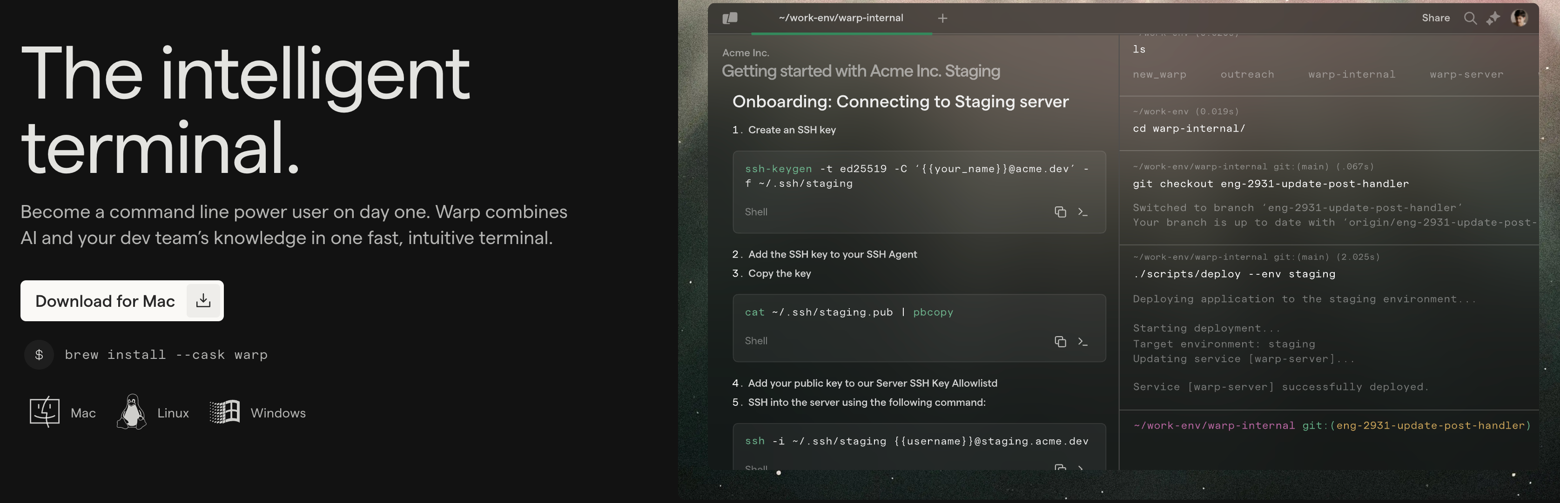Click the Linux penguin icon
The width and height of the screenshot is (1560, 503).
[x=131, y=412]
